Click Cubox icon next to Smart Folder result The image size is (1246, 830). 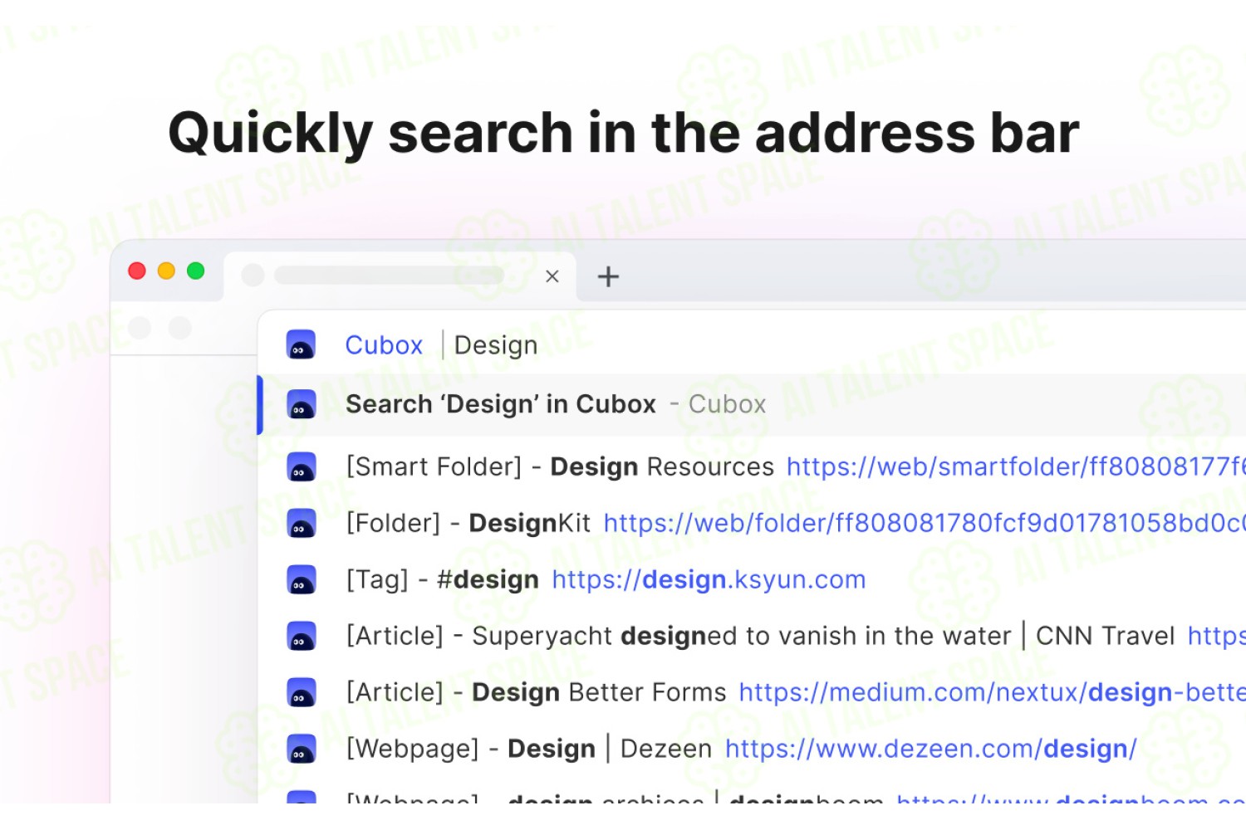pos(301,466)
